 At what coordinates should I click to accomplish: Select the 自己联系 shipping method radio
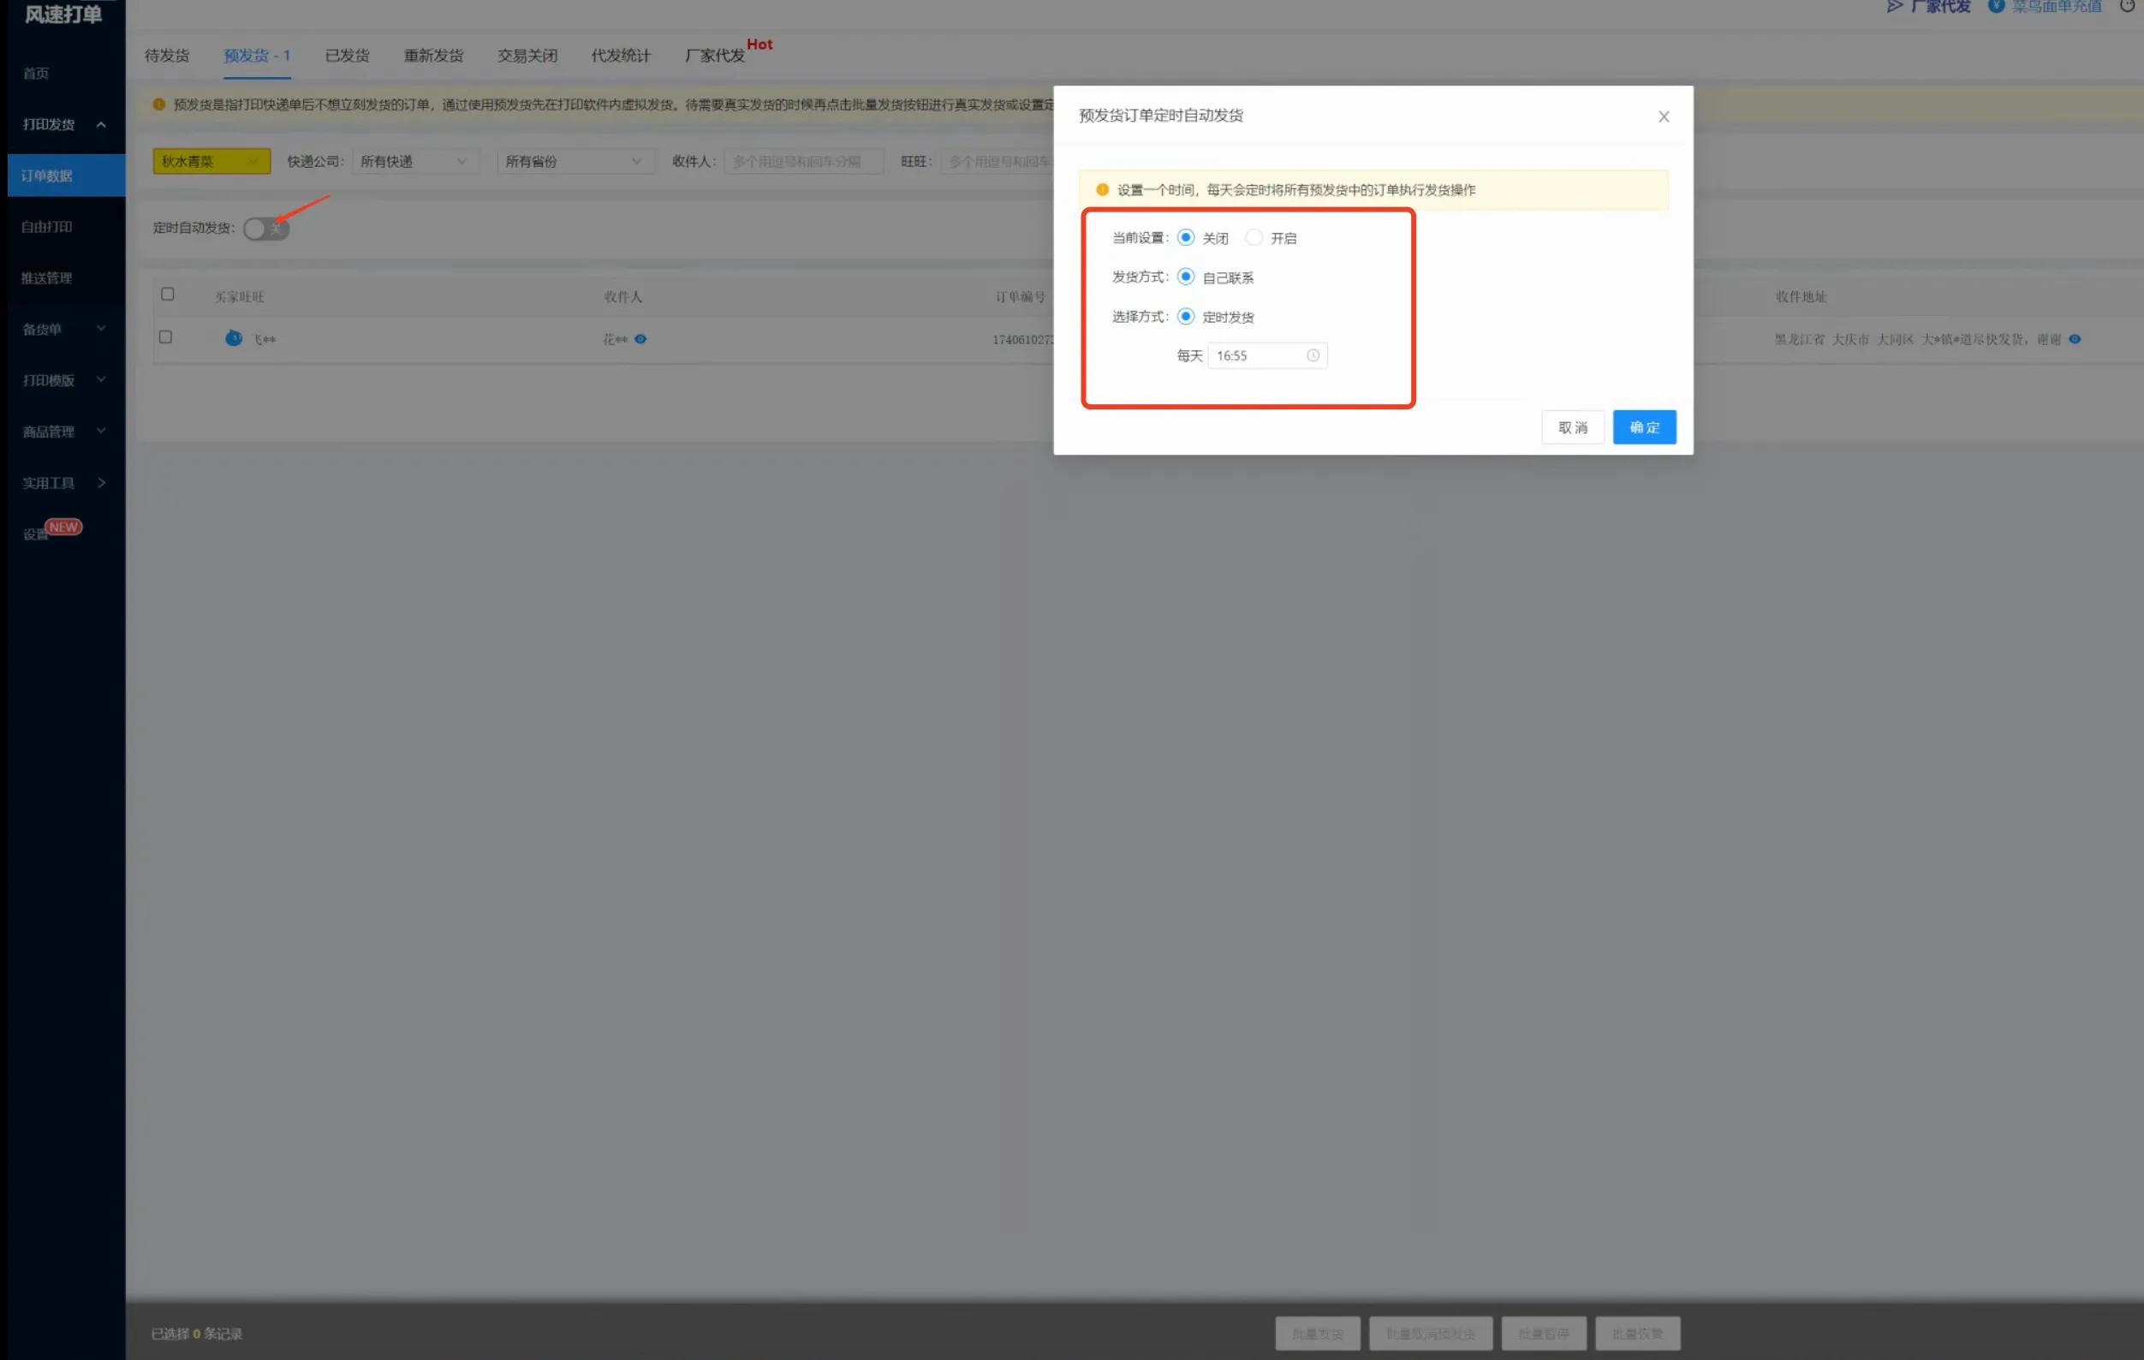[1185, 277]
